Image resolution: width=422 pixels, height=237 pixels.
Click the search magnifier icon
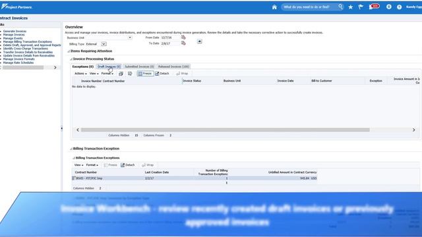340,7
